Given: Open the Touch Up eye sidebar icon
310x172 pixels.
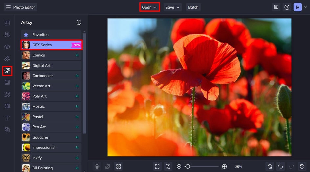Looking at the screenshot, I should point(7,47).
